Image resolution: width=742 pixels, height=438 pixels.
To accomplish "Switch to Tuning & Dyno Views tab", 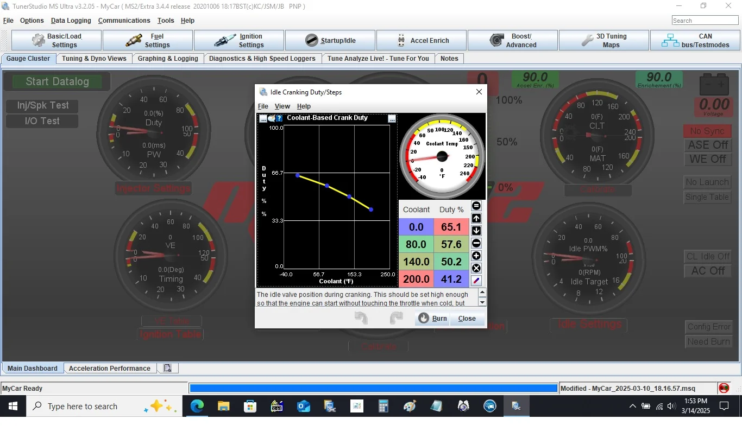I will [x=94, y=59].
